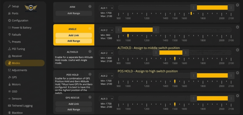Open help for POS HOLD mode

click(x=90, y=74)
